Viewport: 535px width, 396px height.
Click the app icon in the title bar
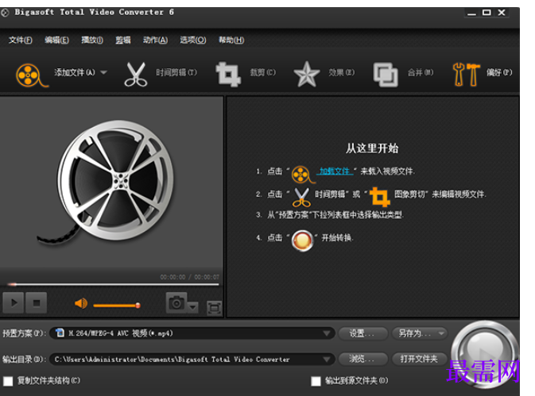coord(5,13)
